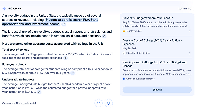The height and width of the screenshot is (111, 200).
Task: Open the AI Overview three-dot options menu
Action: click(x=194, y=9)
